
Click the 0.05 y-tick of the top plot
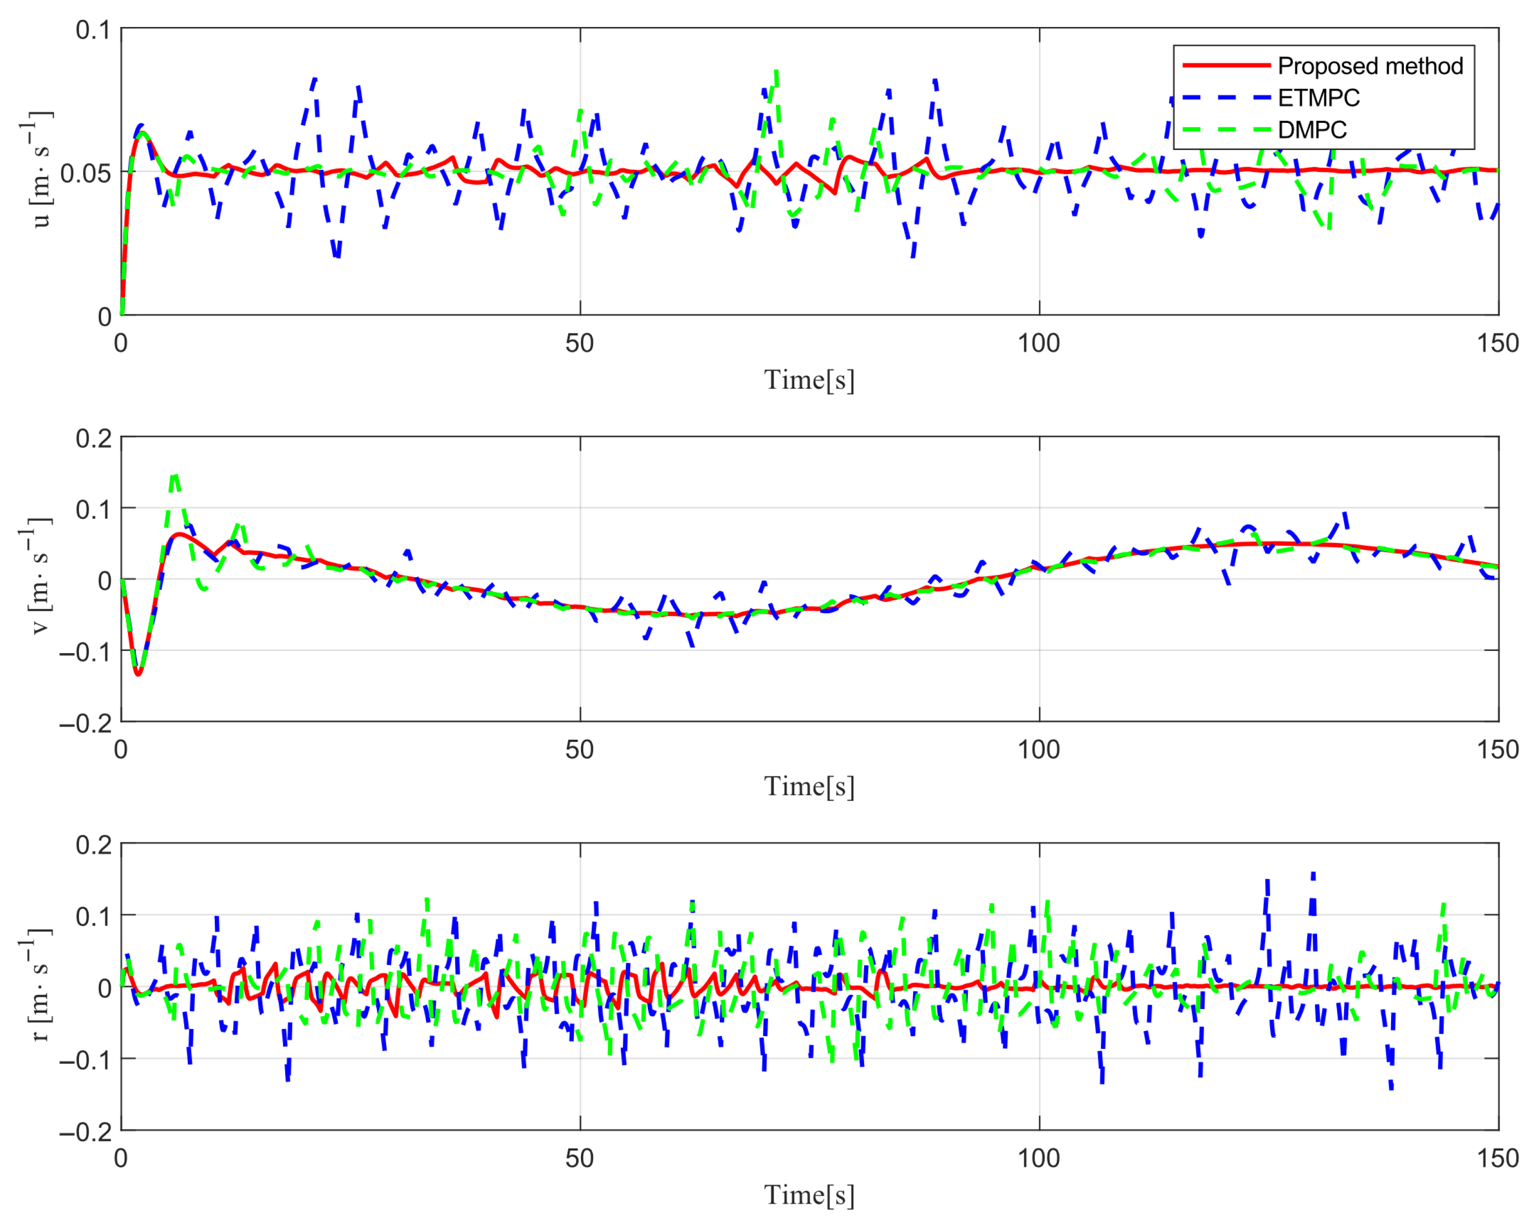(86, 173)
